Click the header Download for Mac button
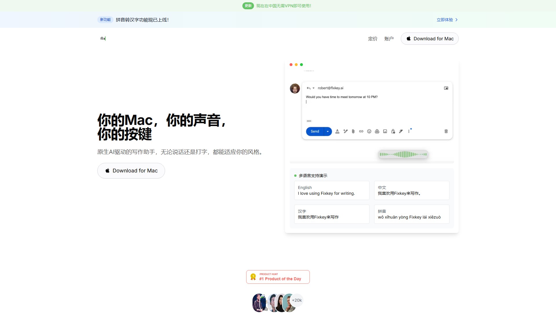Screen dimensions: 556x313 pos(430,39)
